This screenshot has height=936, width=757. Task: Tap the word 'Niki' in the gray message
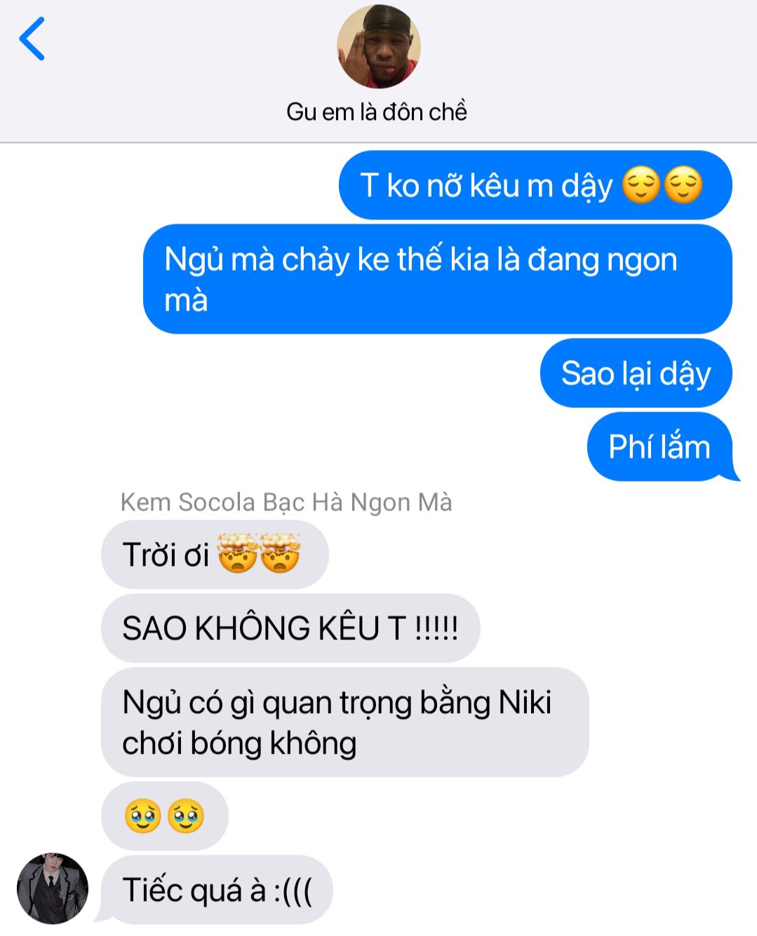click(524, 702)
